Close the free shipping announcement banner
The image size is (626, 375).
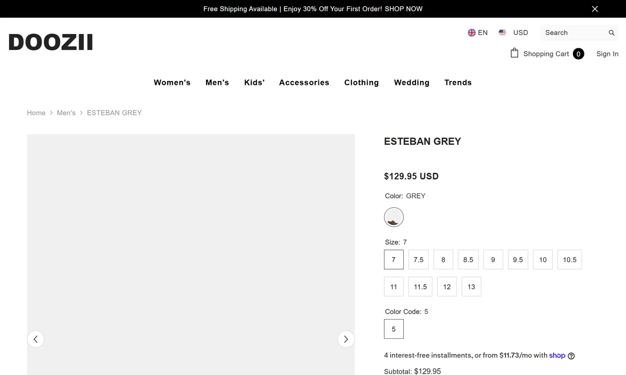595,9
